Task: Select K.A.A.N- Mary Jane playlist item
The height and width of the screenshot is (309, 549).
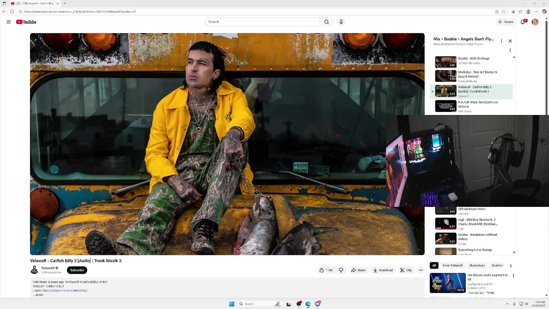Action: click(x=472, y=106)
